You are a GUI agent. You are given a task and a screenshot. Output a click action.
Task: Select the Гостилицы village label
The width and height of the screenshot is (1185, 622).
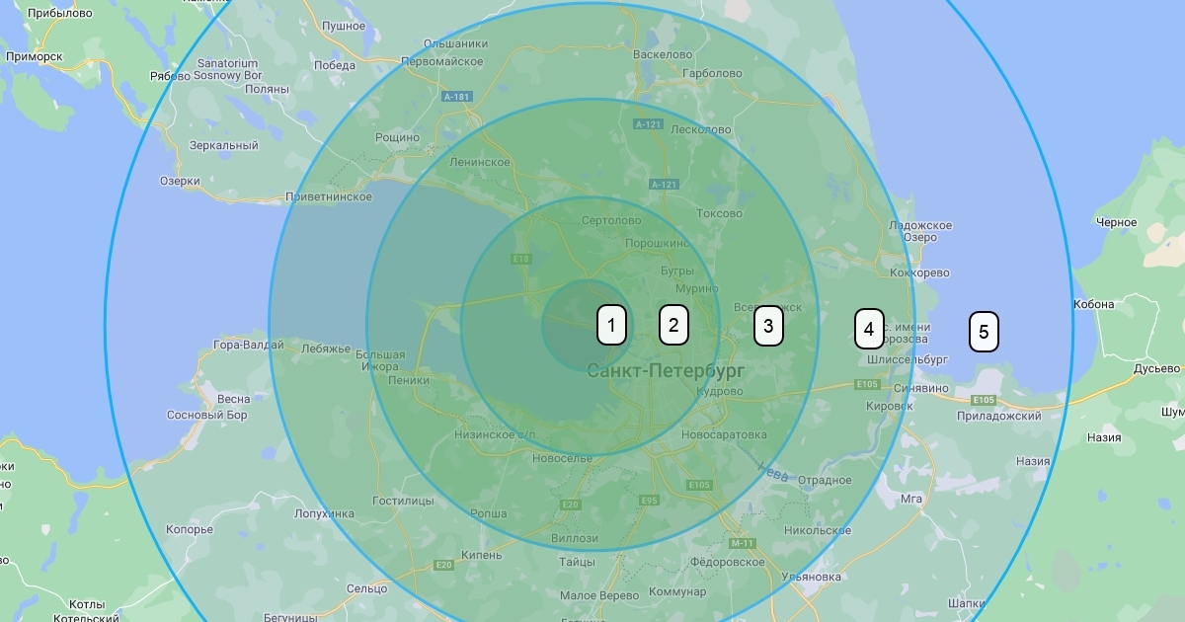pos(402,502)
